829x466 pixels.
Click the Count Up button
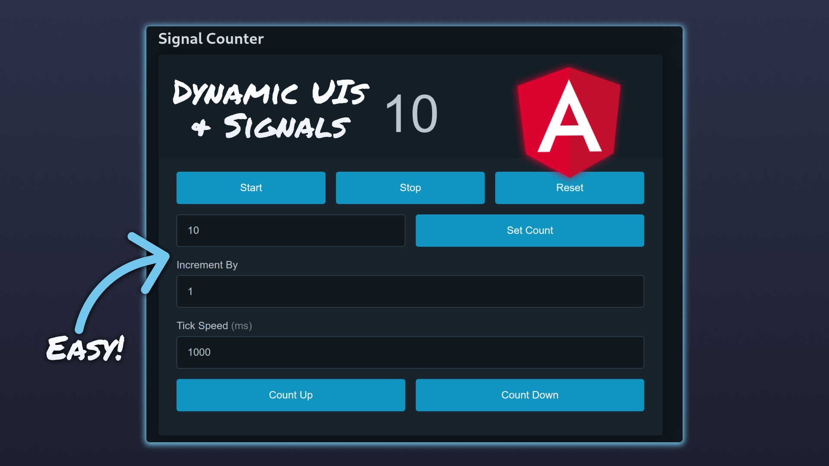(291, 395)
